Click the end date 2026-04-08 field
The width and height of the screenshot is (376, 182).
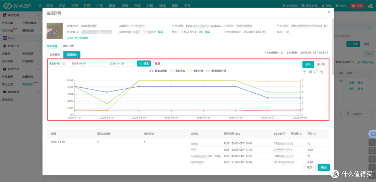tap(116, 64)
